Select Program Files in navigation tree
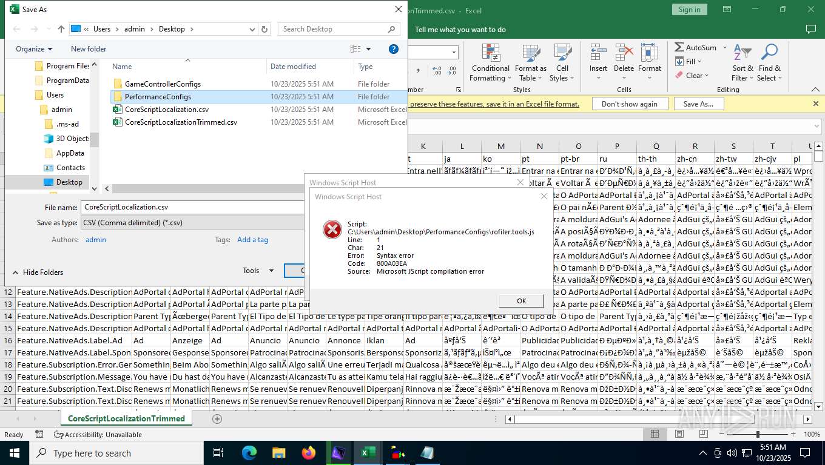This screenshot has width=825, height=465. click(62, 66)
